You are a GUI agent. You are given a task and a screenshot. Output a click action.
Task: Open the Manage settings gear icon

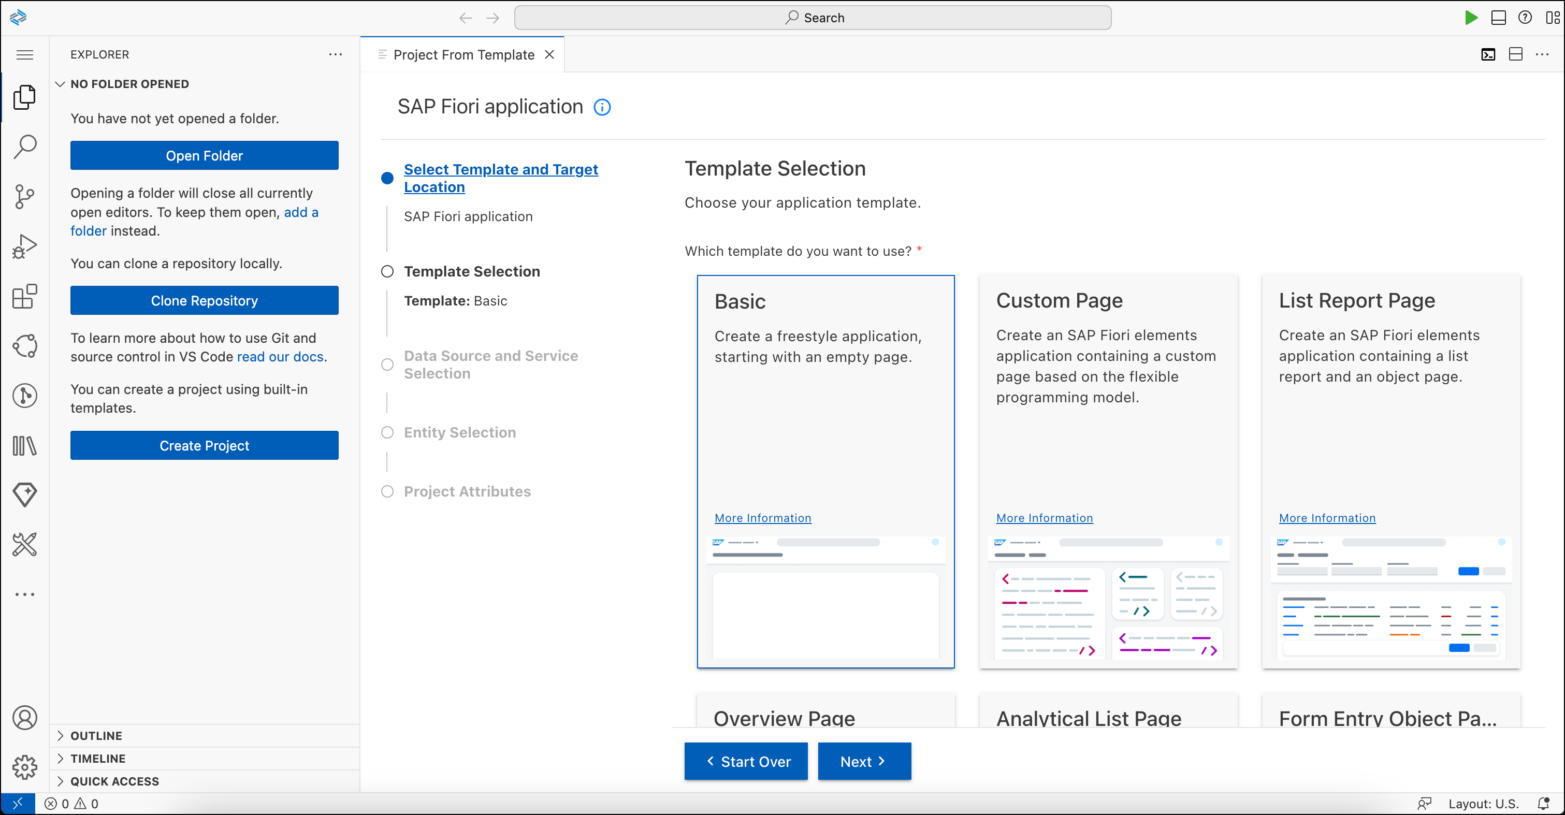(x=24, y=767)
